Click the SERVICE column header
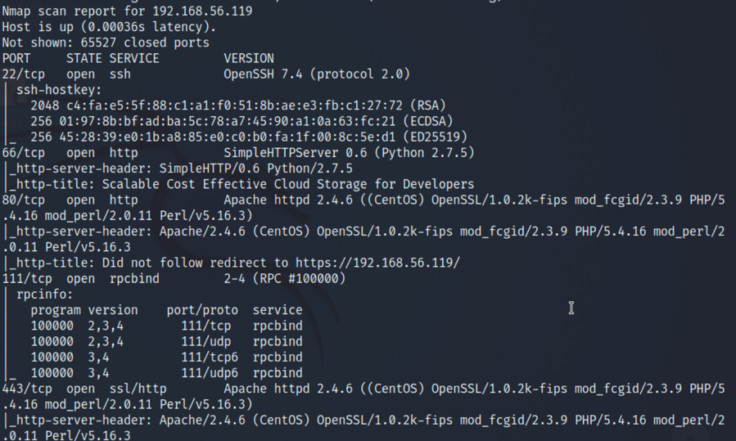The width and height of the screenshot is (736, 441). [134, 59]
